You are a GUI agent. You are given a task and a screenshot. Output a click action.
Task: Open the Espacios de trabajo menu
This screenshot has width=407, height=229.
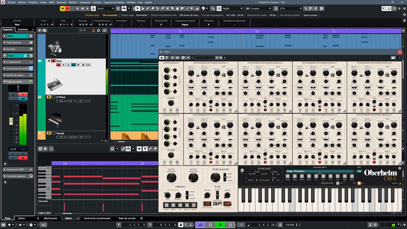coord(114,2)
